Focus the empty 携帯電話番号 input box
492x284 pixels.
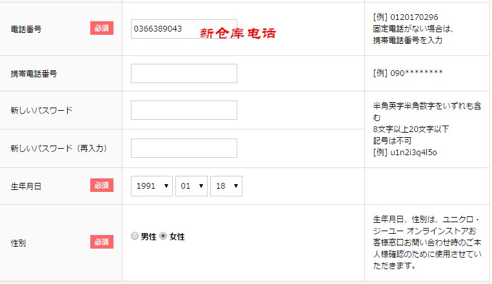(184, 73)
